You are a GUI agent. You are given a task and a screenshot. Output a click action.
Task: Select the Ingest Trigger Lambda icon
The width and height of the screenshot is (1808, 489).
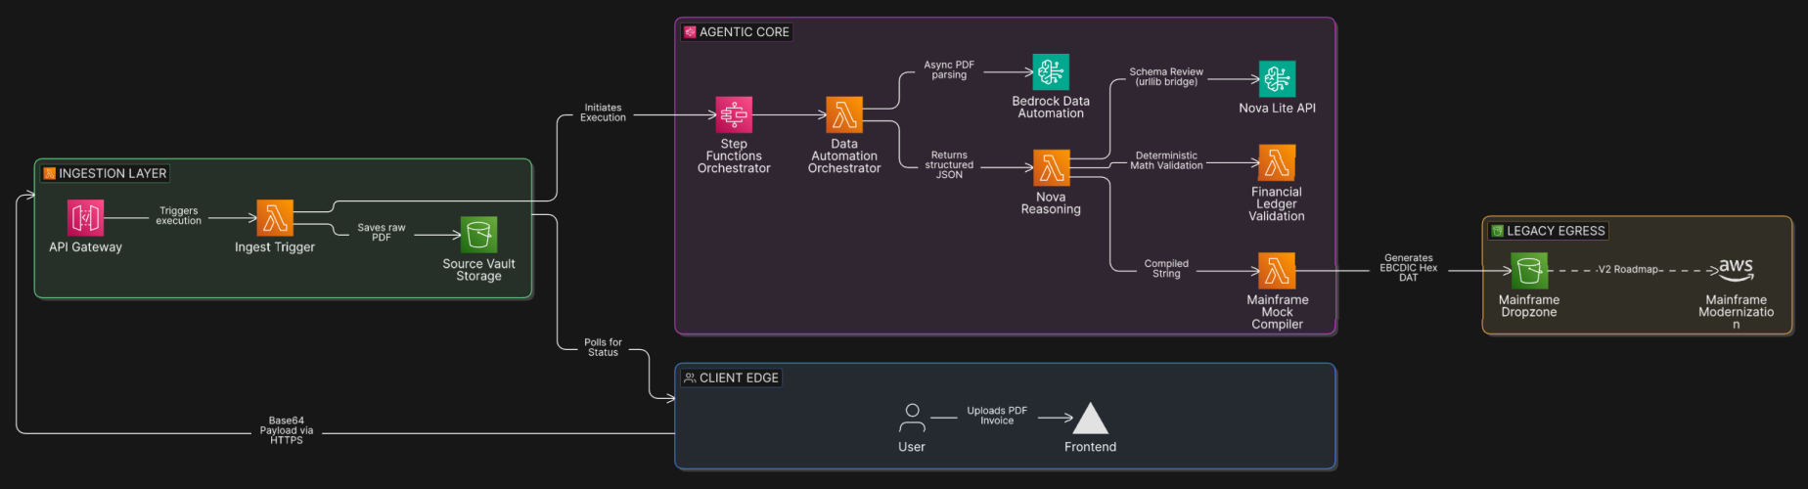click(275, 218)
